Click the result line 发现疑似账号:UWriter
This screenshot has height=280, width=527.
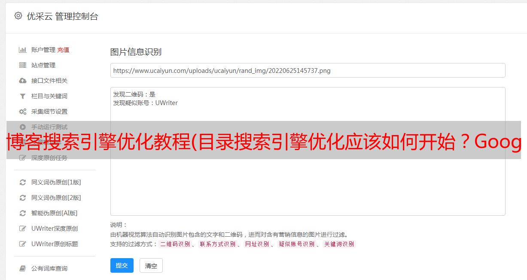[x=146, y=103]
